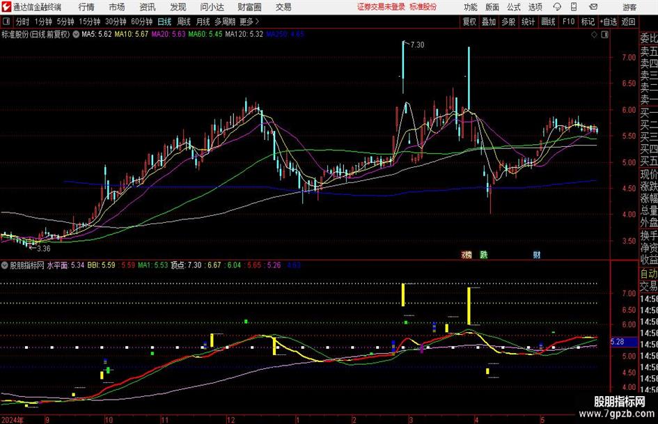Screen dimensions: 658x424
Task: Click the 标准股份(日线,前复权) chart title
Action: pyautogui.click(x=36, y=34)
